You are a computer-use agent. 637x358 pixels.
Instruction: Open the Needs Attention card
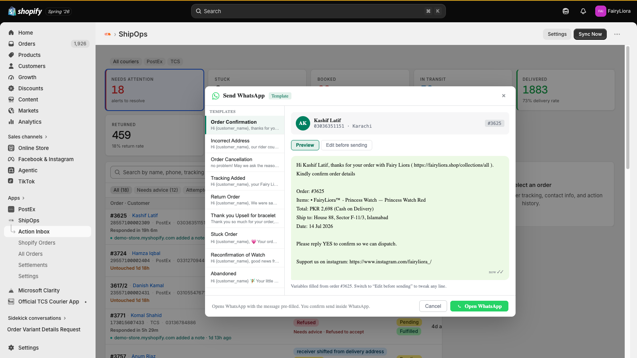point(154,90)
